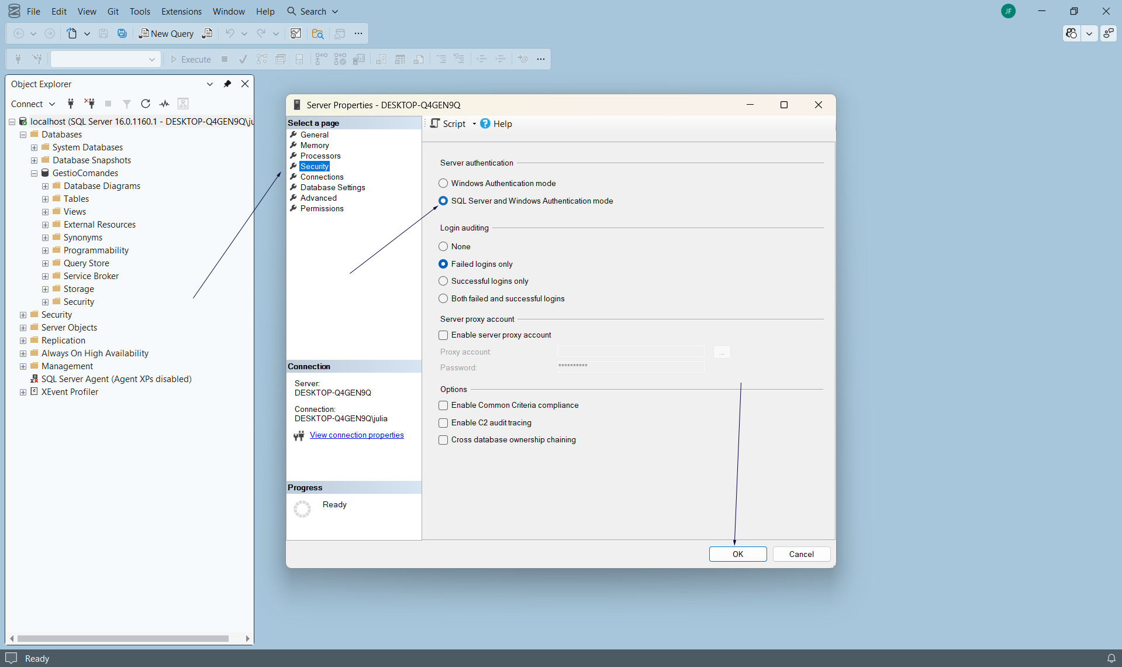Image resolution: width=1122 pixels, height=667 pixels.
Task: Open the Tools menu
Action: point(140,11)
